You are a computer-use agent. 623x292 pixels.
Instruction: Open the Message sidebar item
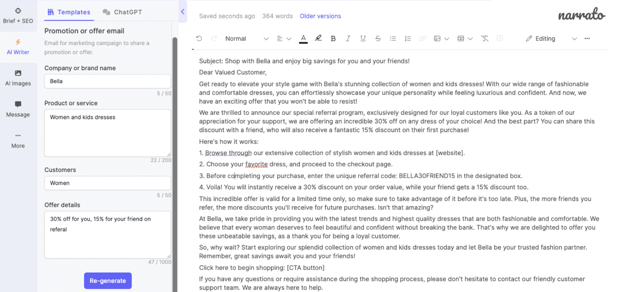[18, 109]
